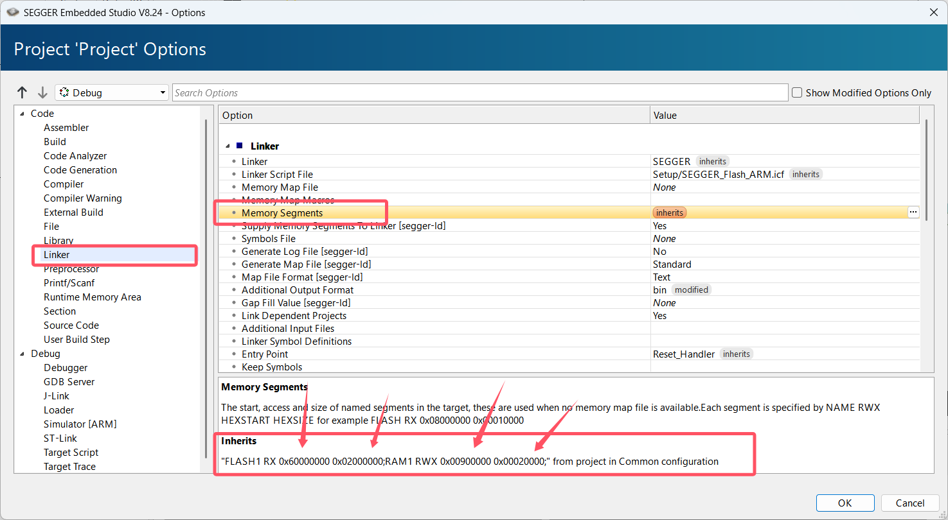Click the Value column header

point(785,116)
